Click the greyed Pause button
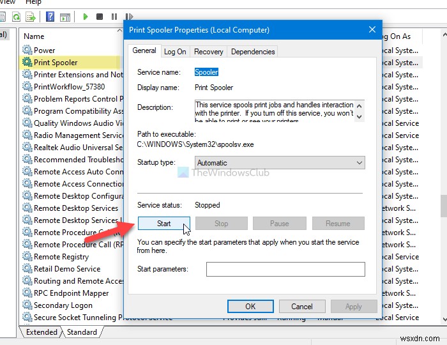 click(x=280, y=223)
